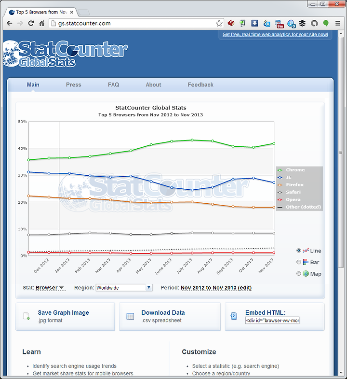Click the page vertical scrollbar thumb
Image resolution: width=347 pixels, height=379 pixels.
click(341, 152)
